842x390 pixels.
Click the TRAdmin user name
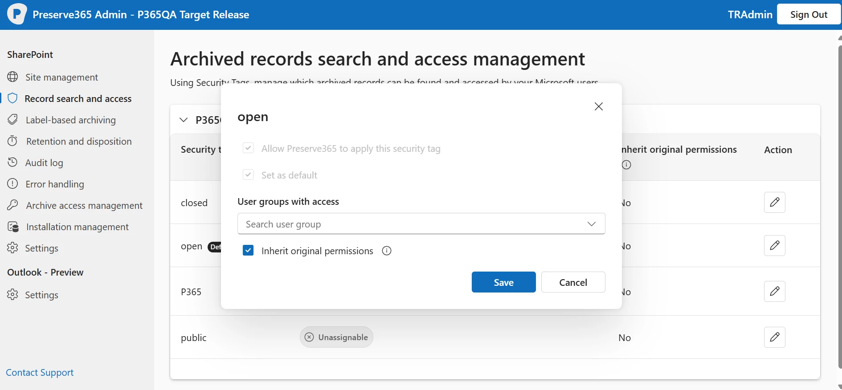750,14
